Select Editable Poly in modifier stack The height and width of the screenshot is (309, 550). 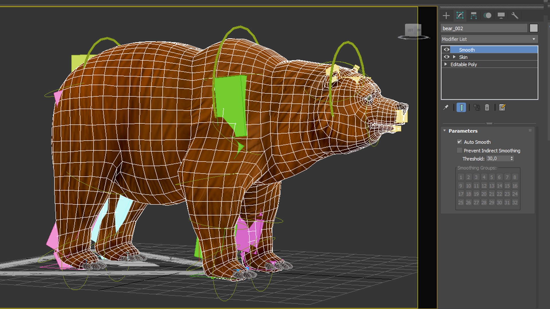click(490, 64)
